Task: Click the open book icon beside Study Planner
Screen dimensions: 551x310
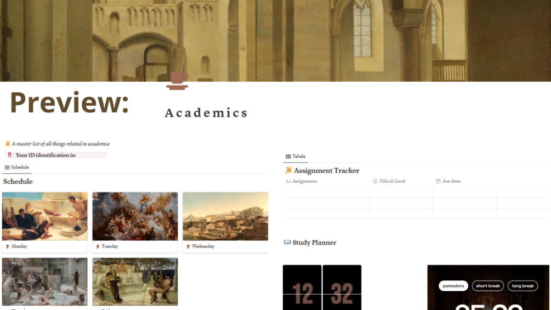Action: [287, 242]
